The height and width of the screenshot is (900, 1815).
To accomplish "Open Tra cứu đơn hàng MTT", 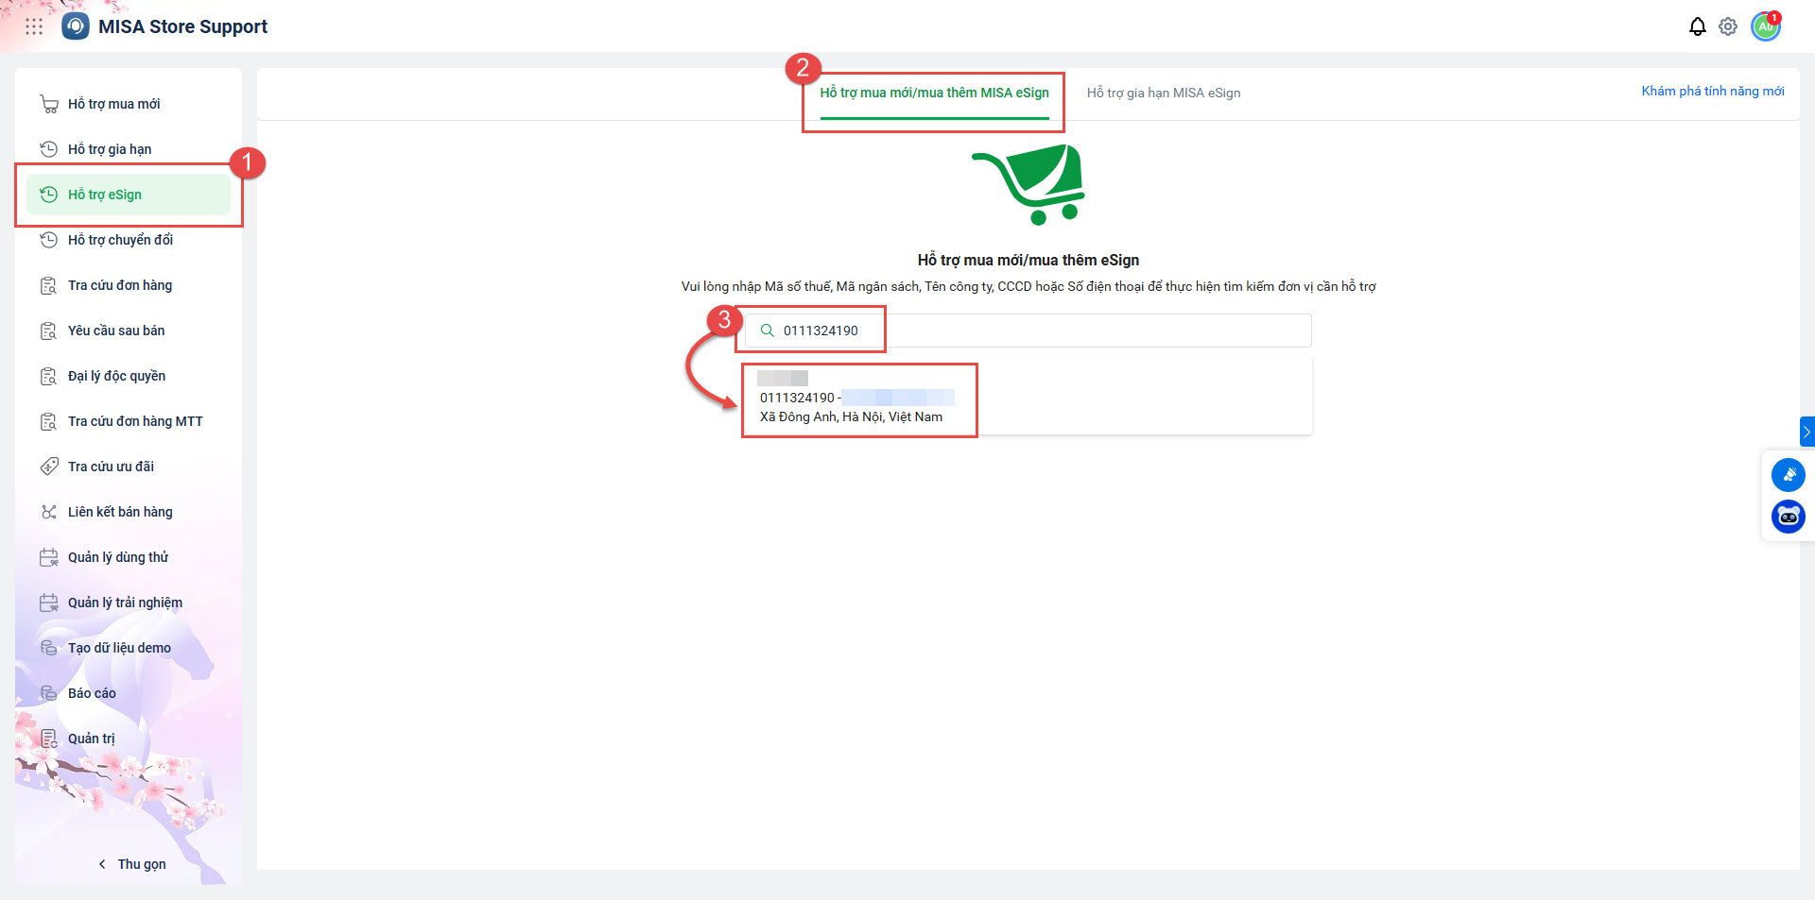I will [x=129, y=421].
